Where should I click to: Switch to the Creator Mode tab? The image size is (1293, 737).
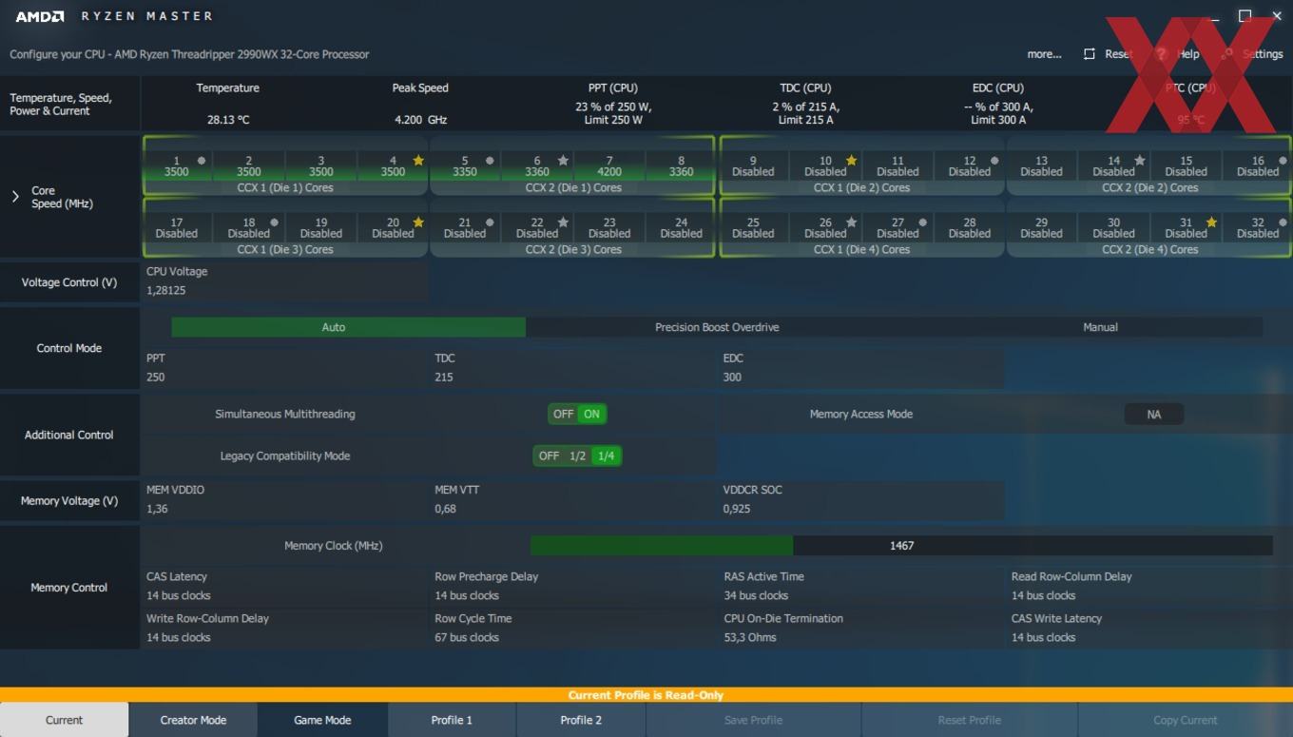click(x=193, y=720)
